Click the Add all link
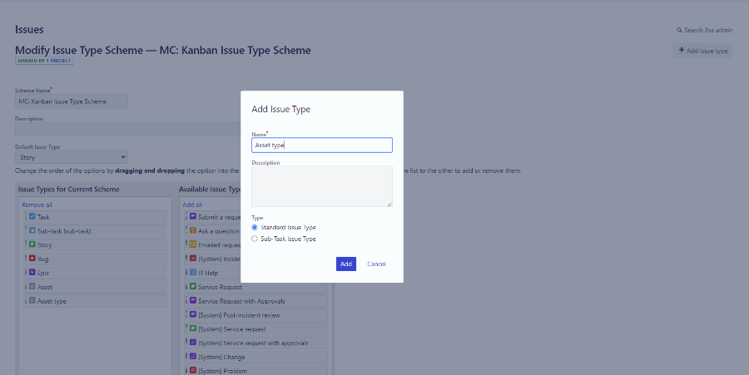The image size is (749, 375). tap(192, 205)
